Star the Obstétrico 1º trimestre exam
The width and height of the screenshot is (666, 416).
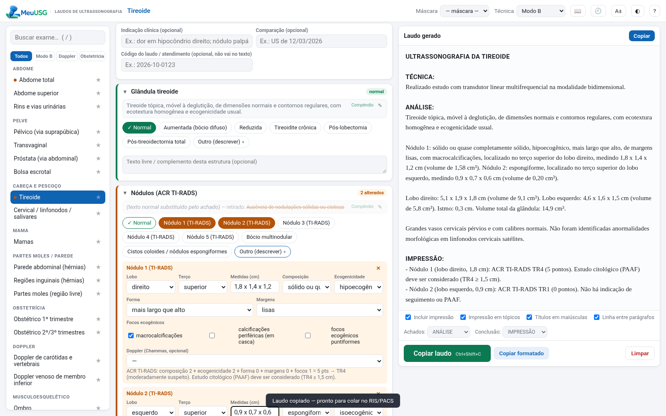(99, 319)
